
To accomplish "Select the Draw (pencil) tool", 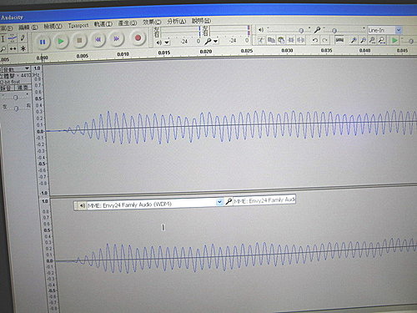I will 23,38.
